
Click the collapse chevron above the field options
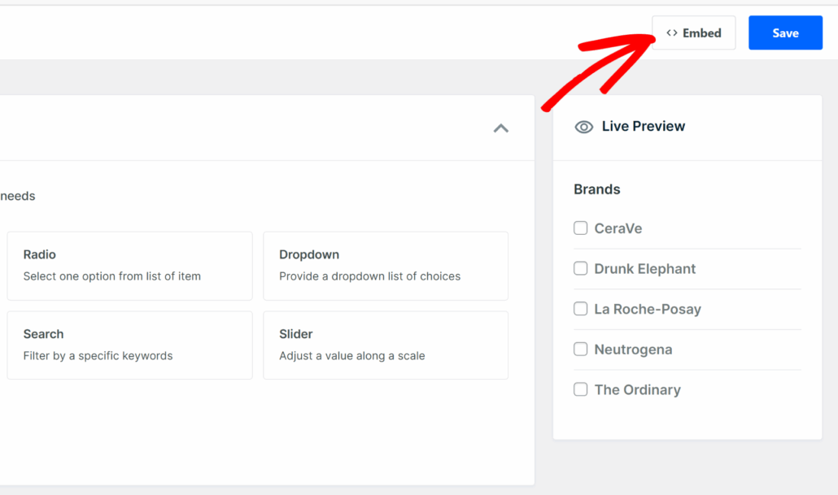(x=501, y=128)
